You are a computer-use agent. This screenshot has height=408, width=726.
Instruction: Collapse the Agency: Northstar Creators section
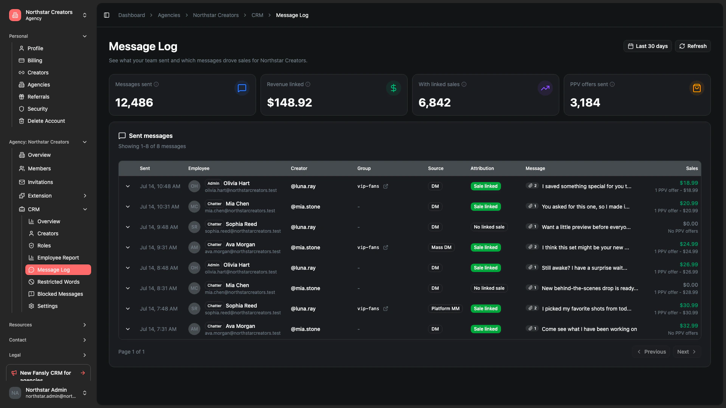click(x=85, y=142)
